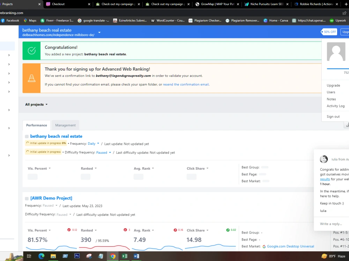Open Photoshop from taskbar

pyautogui.click(x=77, y=256)
